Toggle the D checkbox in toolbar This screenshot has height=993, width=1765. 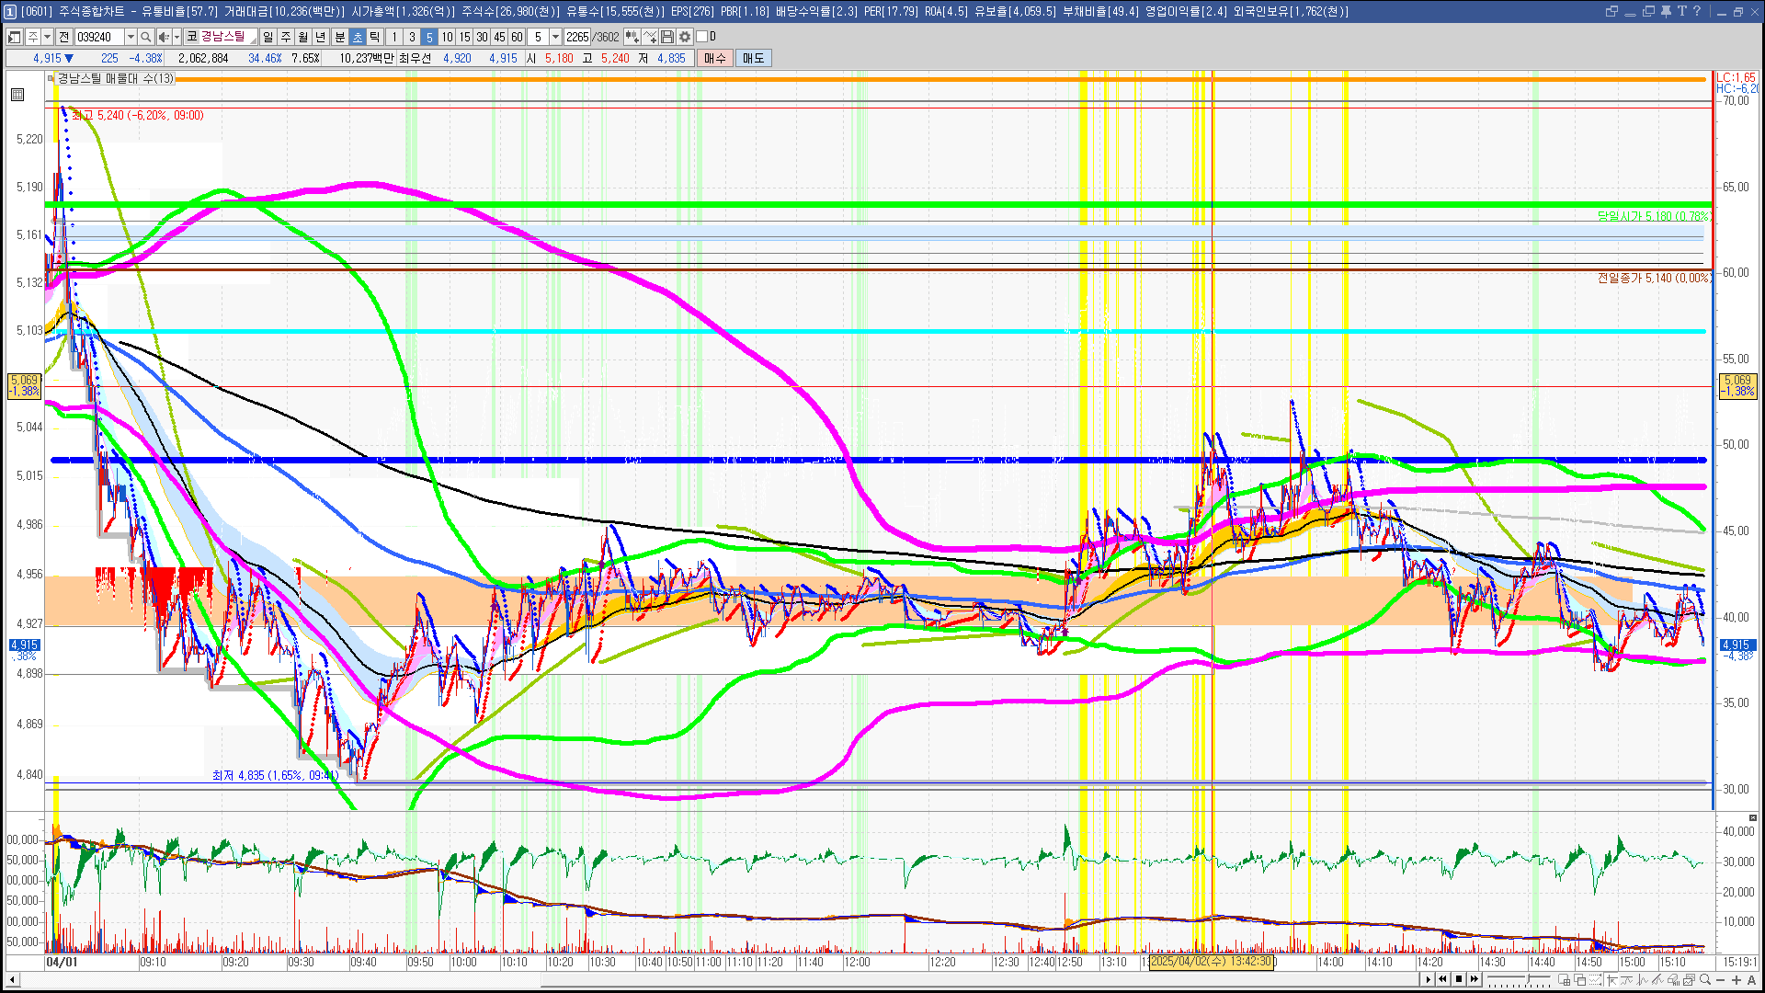[x=702, y=37]
